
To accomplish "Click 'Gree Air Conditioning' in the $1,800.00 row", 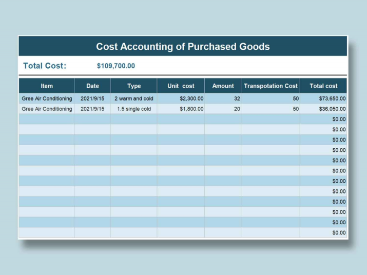I will 47,109.
